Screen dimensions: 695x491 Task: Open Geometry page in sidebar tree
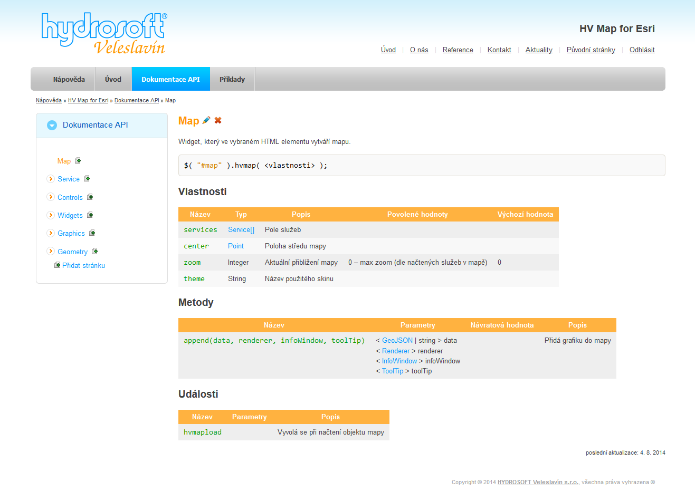pos(73,252)
